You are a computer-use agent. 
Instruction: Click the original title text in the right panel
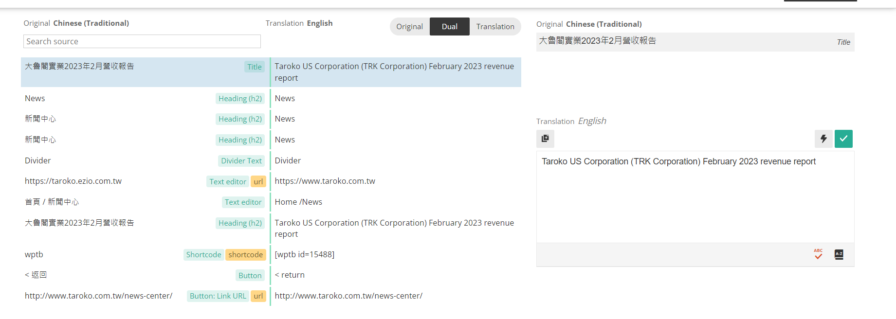point(597,41)
